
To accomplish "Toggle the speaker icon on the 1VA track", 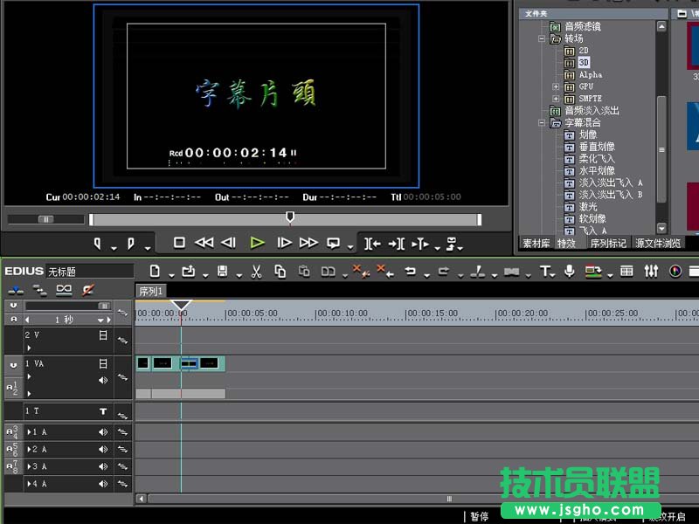I will tap(103, 379).
